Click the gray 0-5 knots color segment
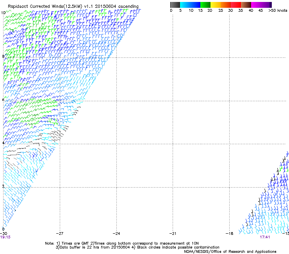 tap(175, 5)
